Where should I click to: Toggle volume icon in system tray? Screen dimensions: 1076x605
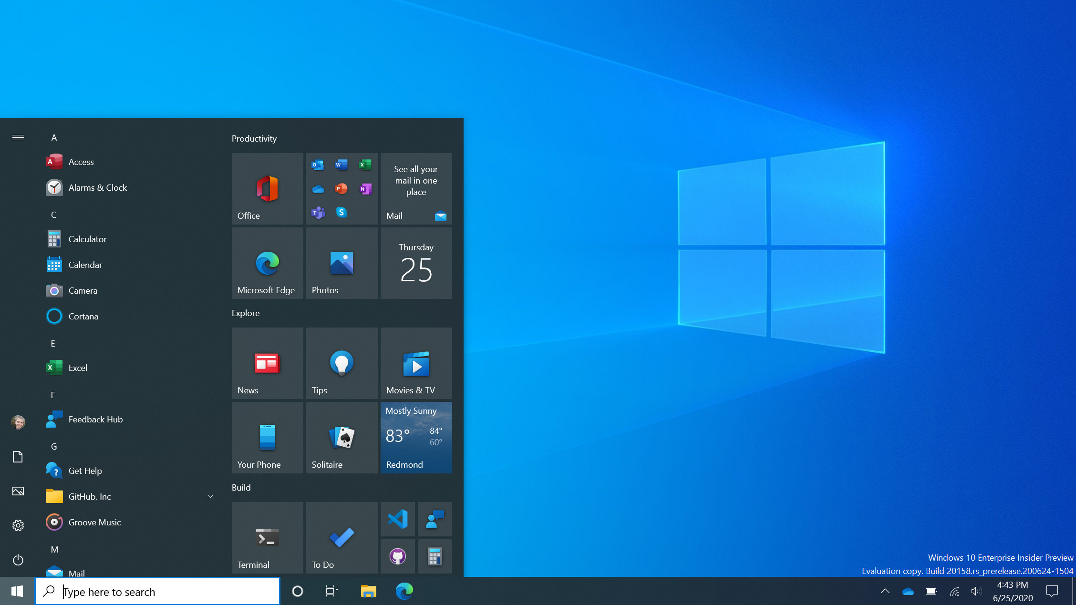tap(977, 591)
